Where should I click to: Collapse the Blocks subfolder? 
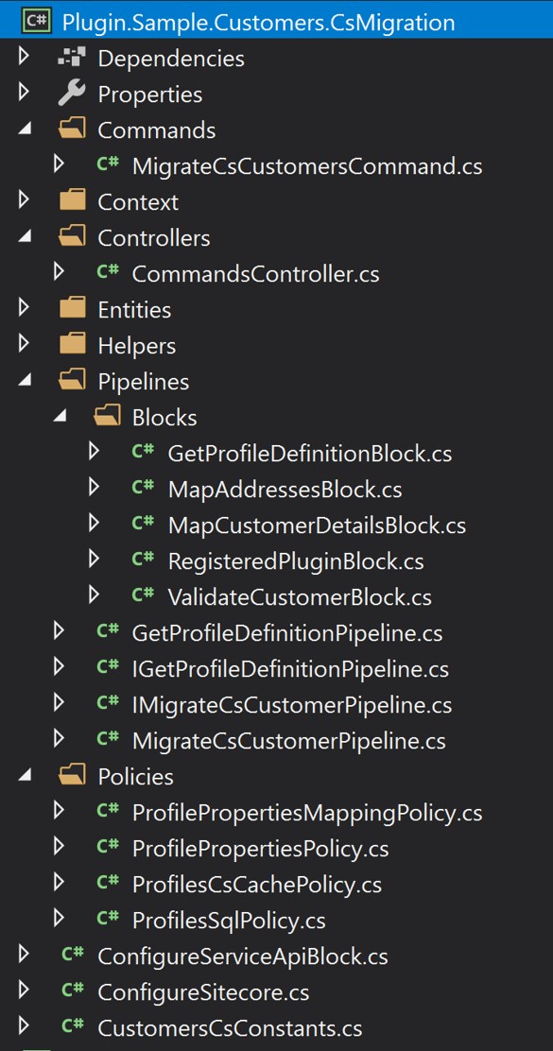59,417
